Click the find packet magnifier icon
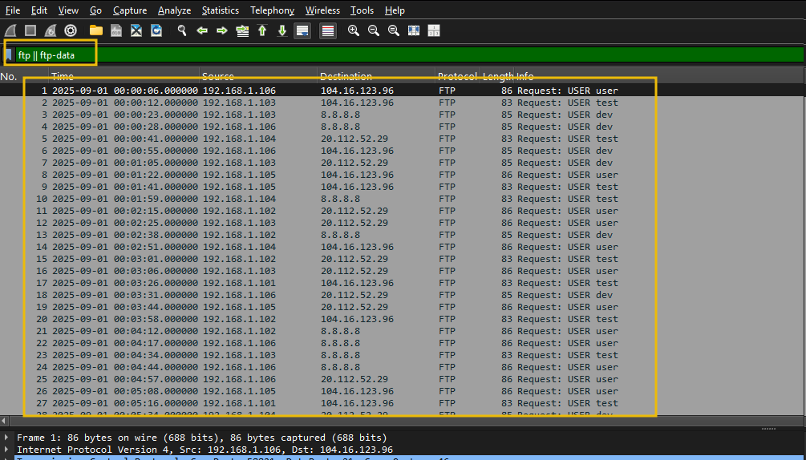 [182, 30]
